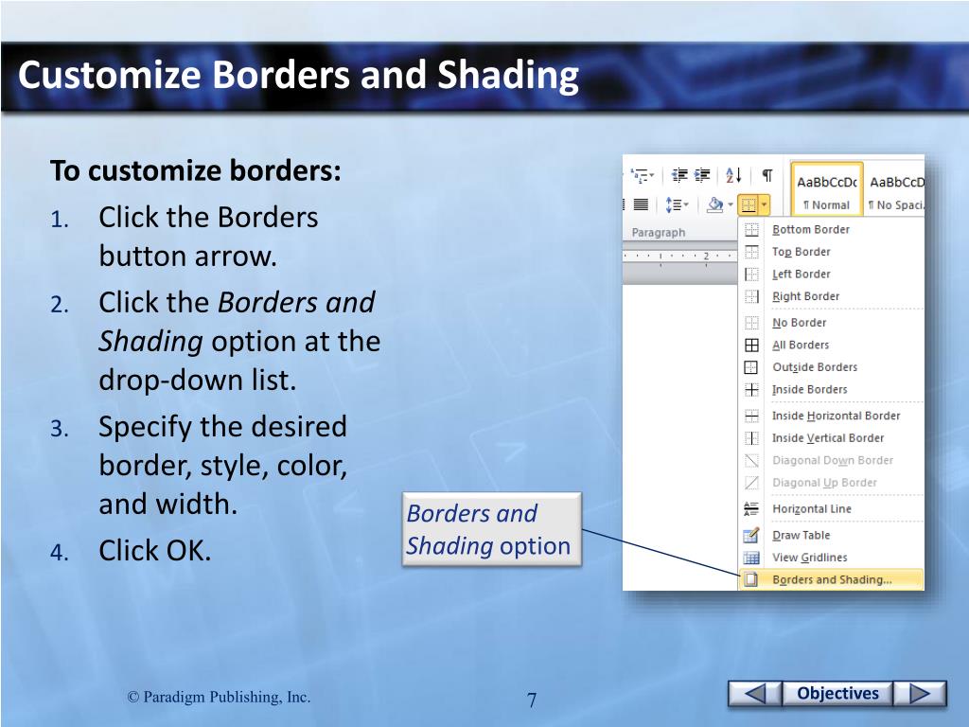Click the Outside Borders icon
The width and height of the screenshot is (969, 727).
pos(751,367)
